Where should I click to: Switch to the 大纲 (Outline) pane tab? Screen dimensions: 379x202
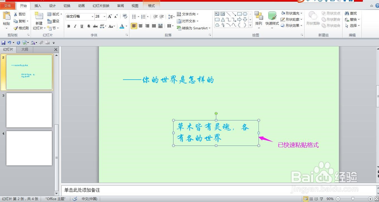(25, 49)
